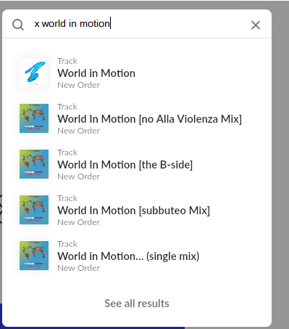
Task: Open the 'World in Motion' track result
Action: tap(96, 73)
